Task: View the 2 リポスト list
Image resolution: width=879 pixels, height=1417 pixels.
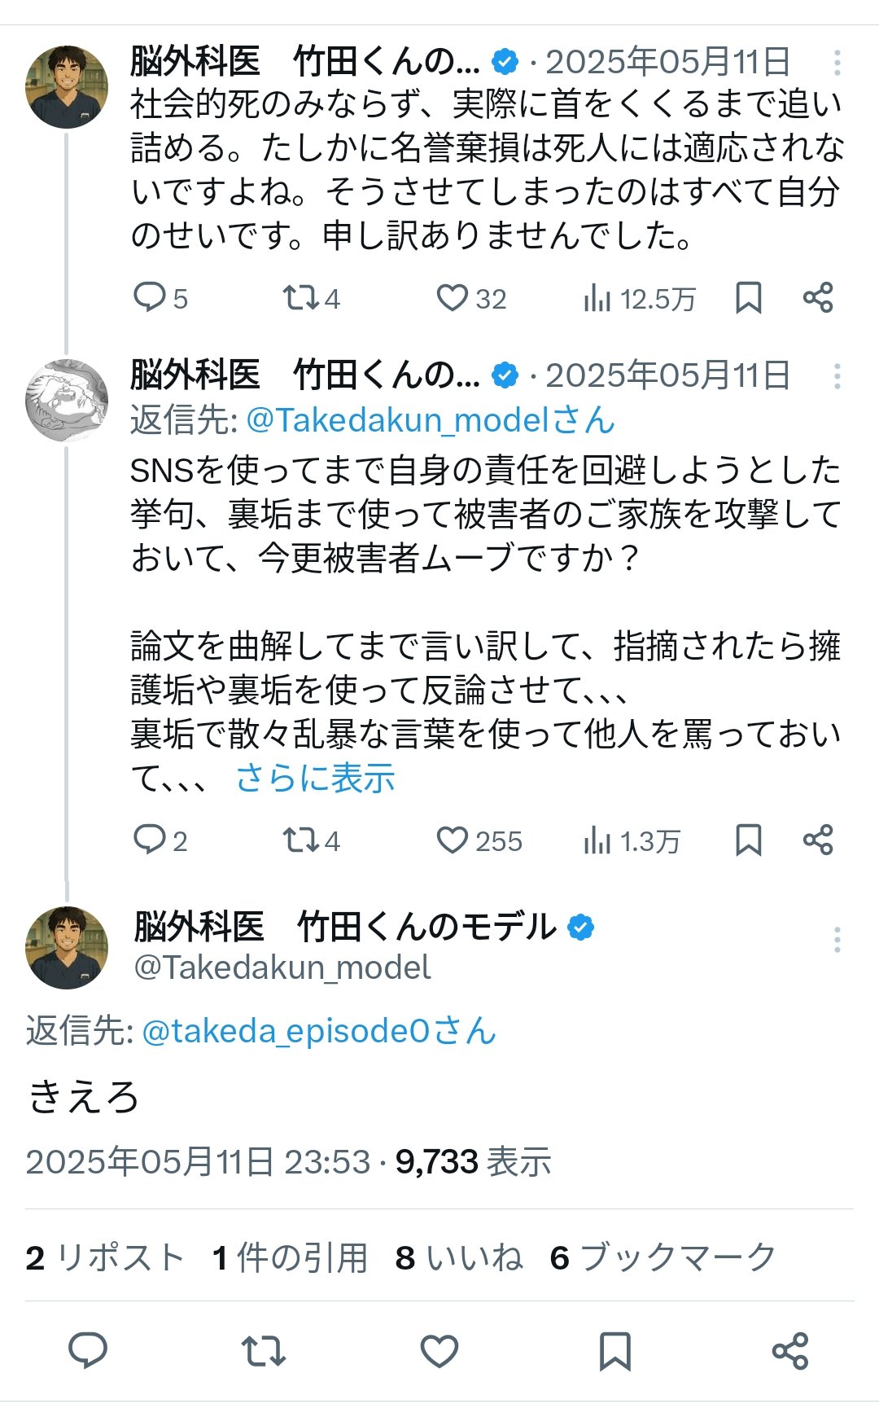Action: point(104,1257)
